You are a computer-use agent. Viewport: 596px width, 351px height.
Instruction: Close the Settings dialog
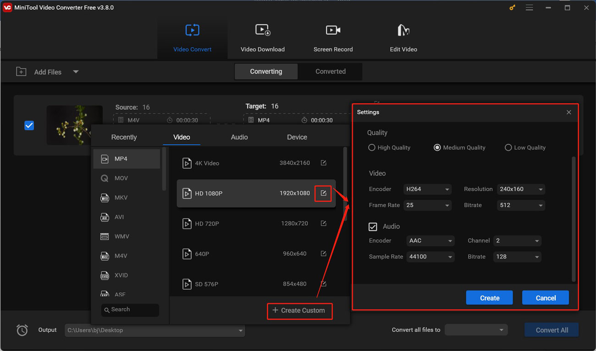[569, 112]
